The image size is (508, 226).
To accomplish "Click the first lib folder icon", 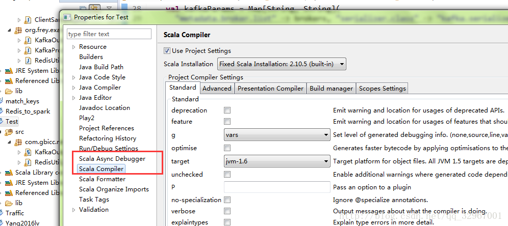I will tap(9, 91).
